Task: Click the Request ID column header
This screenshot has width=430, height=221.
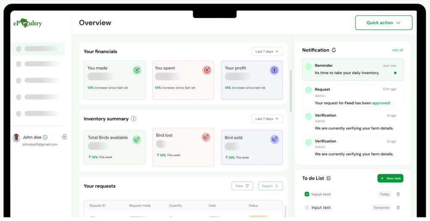Action: point(97,205)
